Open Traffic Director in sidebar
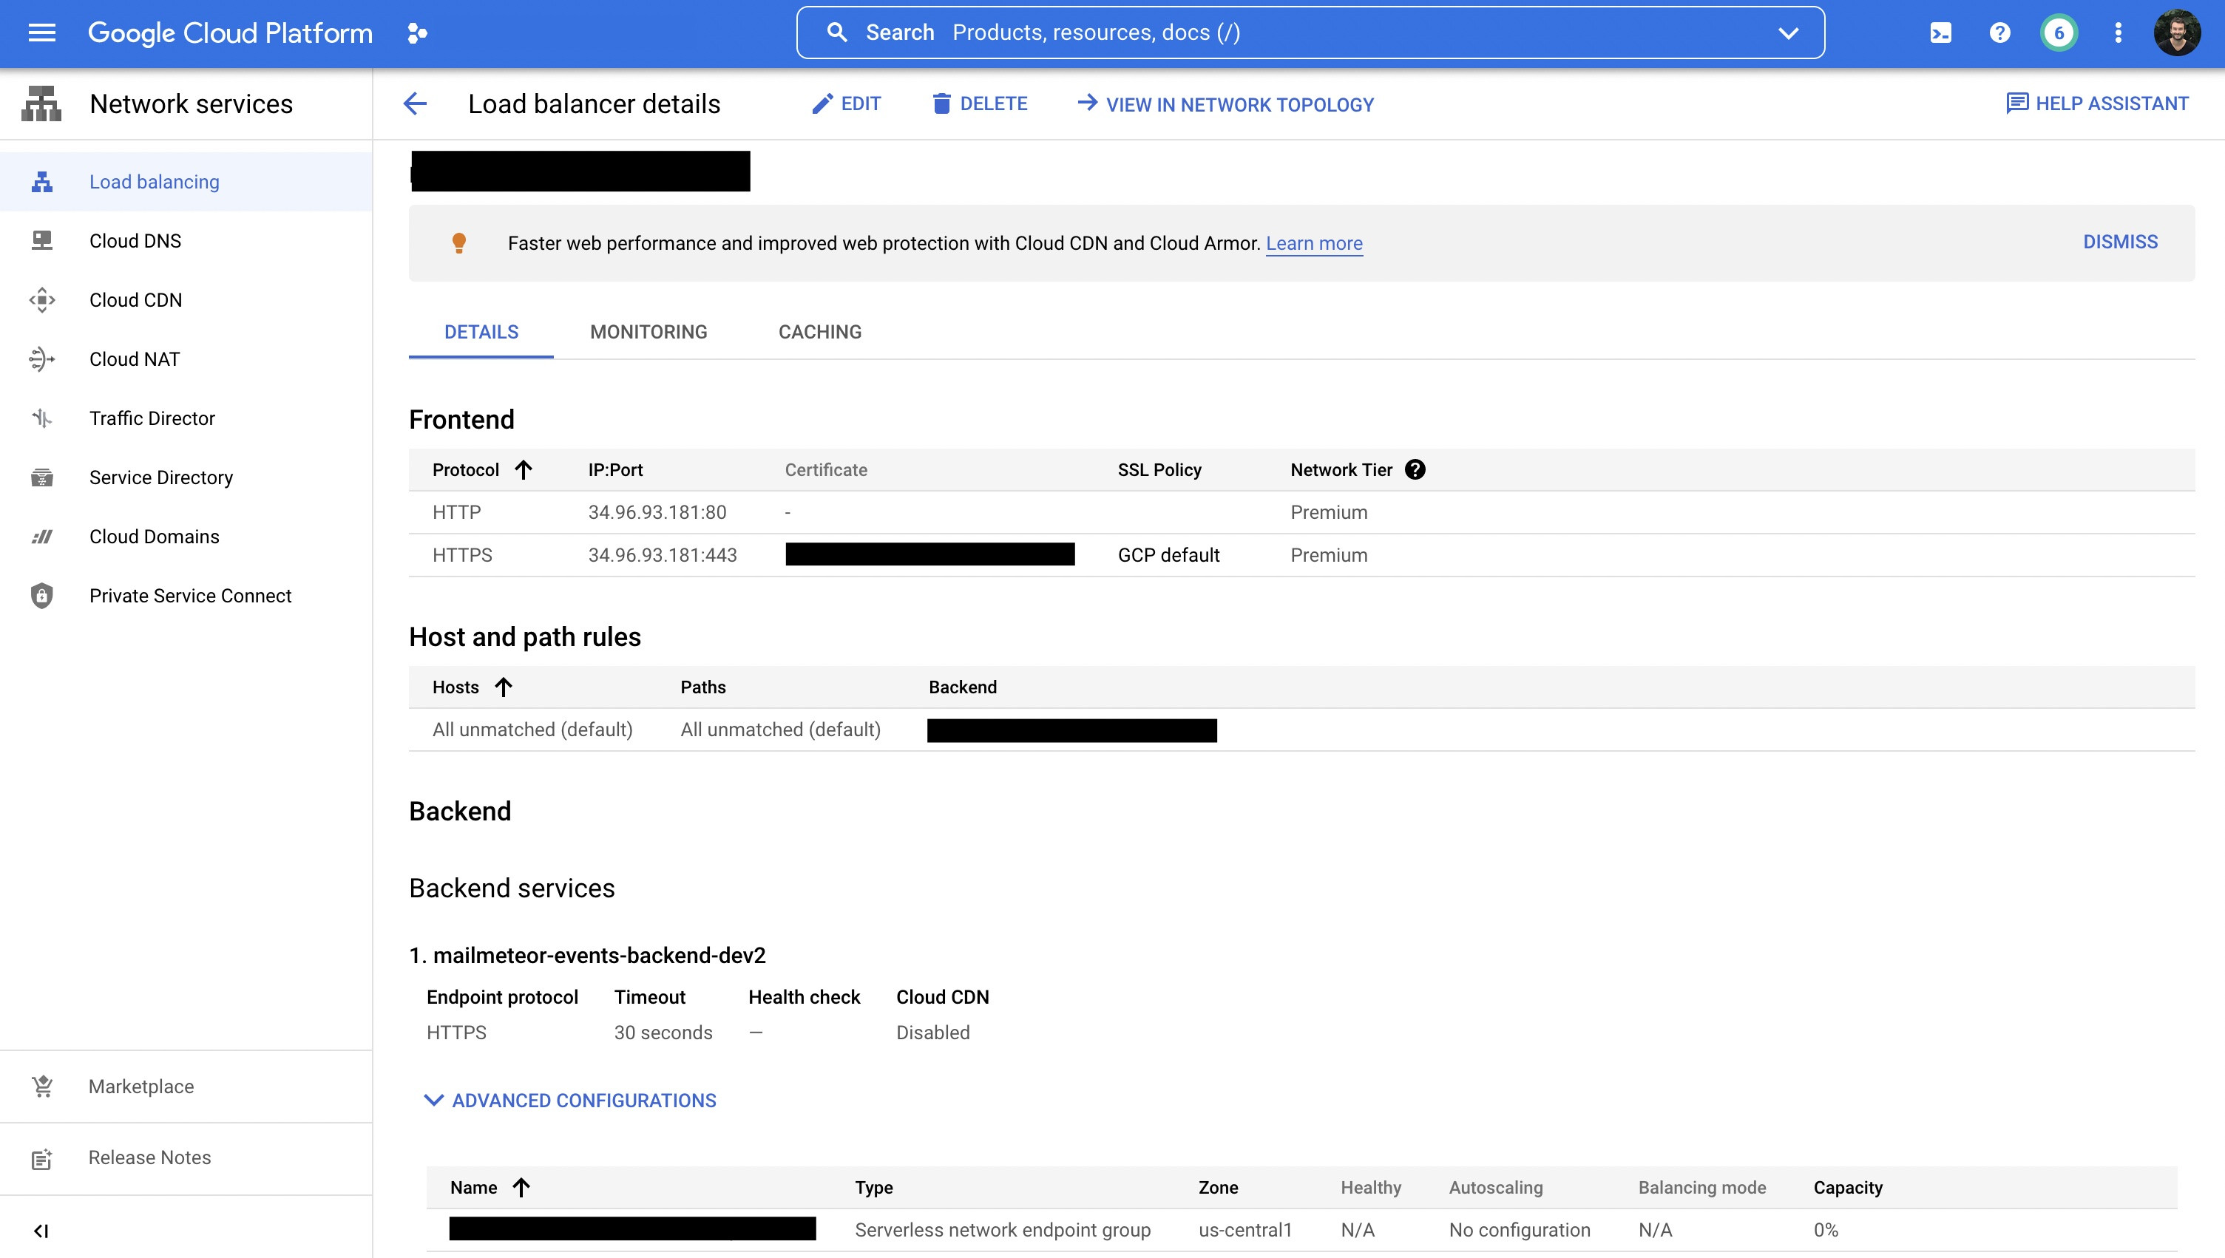Viewport: 2225px width, 1258px height. point(152,418)
